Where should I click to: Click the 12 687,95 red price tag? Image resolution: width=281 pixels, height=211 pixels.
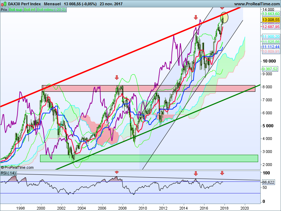pos(271,27)
